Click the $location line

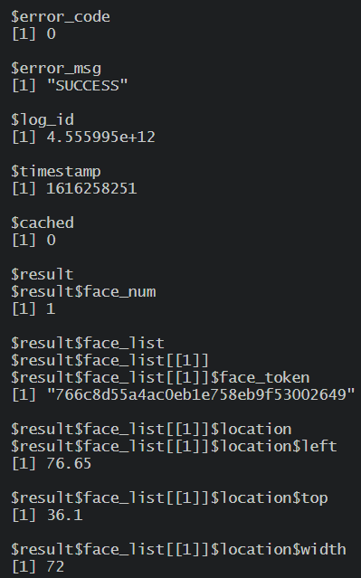(x=151, y=429)
